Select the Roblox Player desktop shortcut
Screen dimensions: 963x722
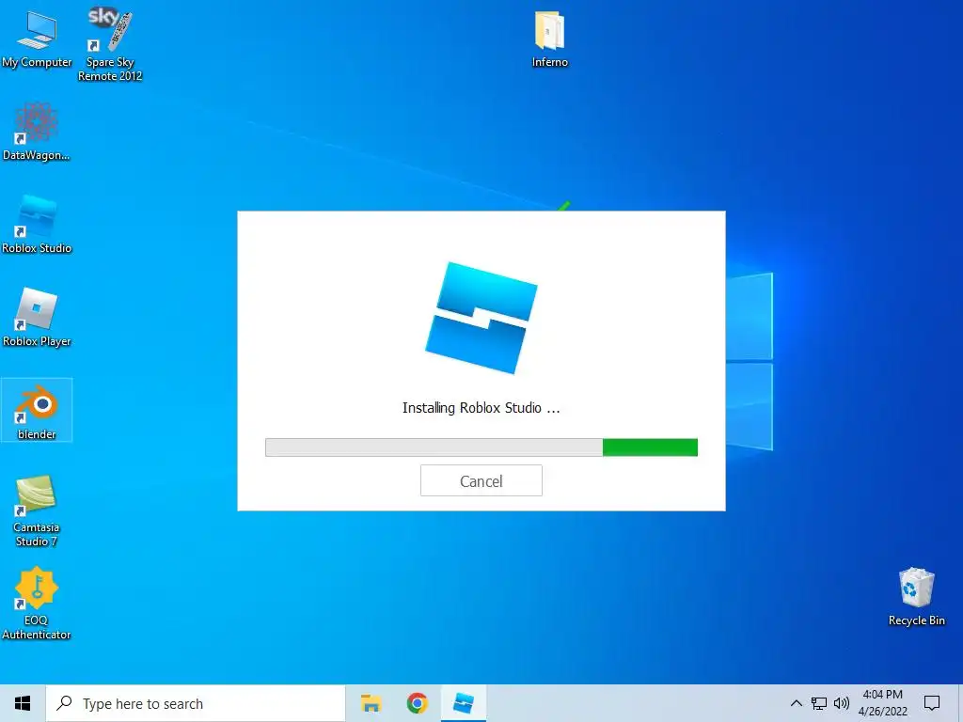coord(37,318)
